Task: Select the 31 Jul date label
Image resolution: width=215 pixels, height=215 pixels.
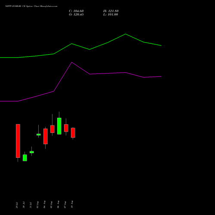Action: pyautogui.click(x=31, y=205)
